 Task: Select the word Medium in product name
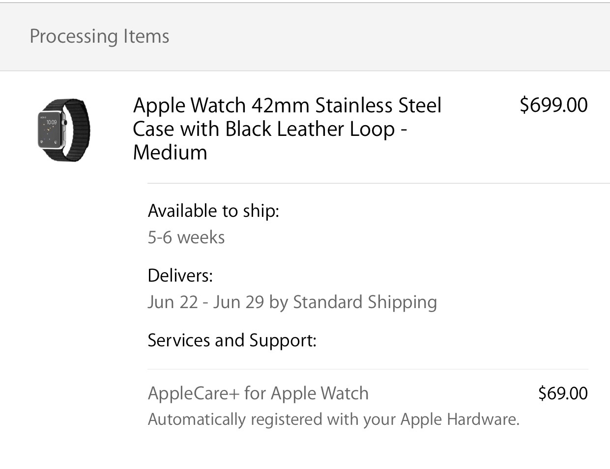click(x=170, y=153)
